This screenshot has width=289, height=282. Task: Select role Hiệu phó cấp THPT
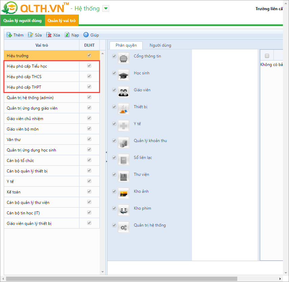coord(52,87)
